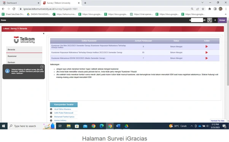The height and width of the screenshot is (142, 229).
Task: Close the welcome notification popup
Action: [42, 67]
